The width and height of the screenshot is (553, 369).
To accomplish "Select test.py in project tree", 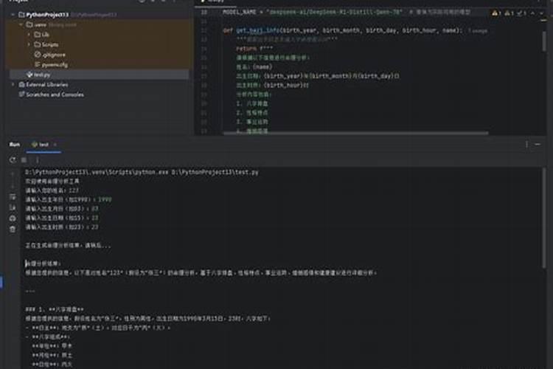I will 99,75.
